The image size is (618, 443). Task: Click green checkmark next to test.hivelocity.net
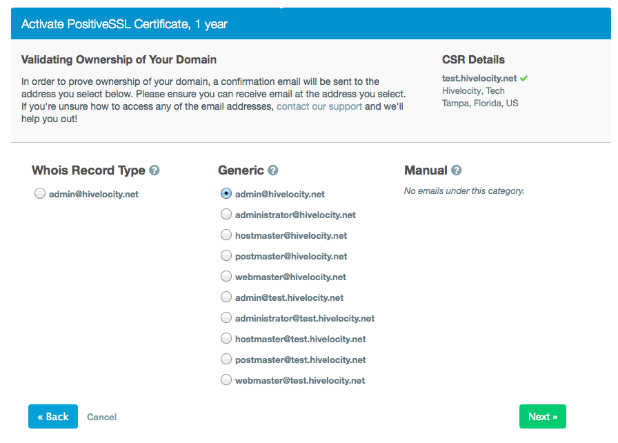coord(524,79)
